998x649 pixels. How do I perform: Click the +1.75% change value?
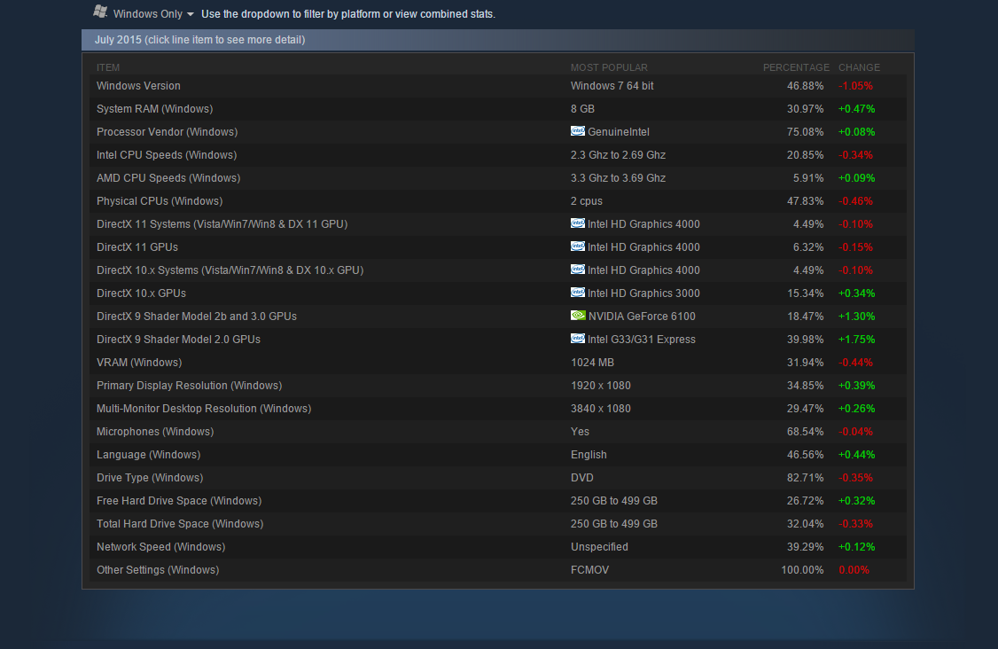point(857,340)
